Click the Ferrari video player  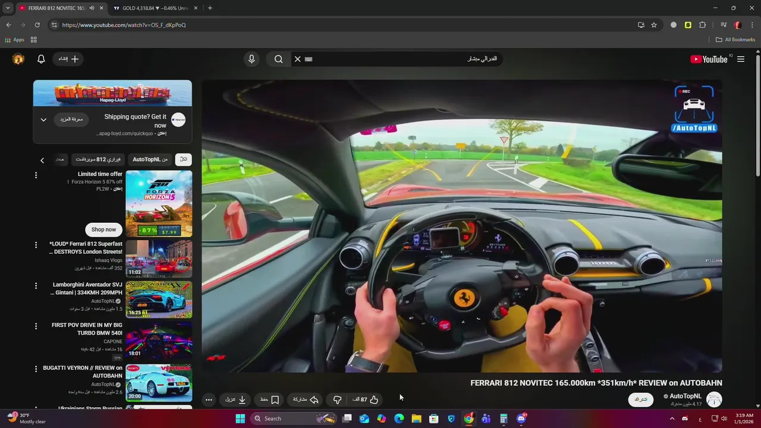pyautogui.click(x=462, y=226)
